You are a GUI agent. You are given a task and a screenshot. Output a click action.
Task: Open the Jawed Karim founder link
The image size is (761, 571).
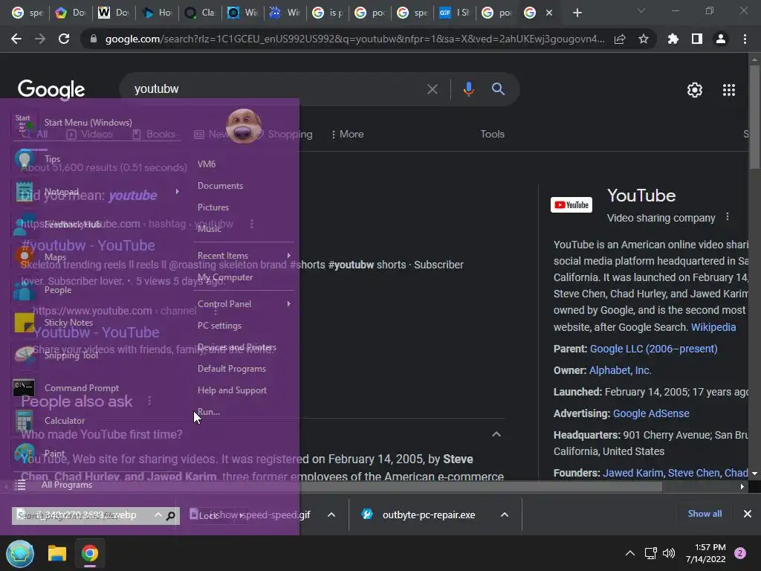tap(633, 473)
